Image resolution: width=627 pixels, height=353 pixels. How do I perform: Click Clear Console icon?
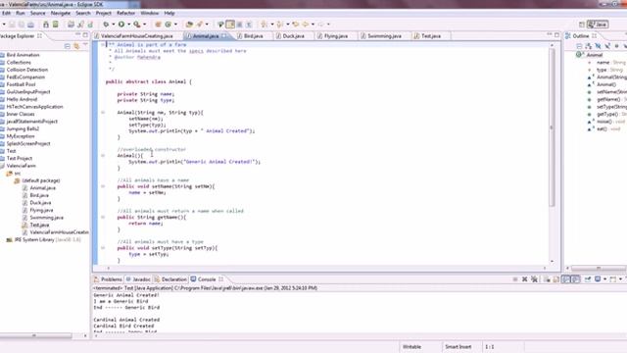pos(547,278)
